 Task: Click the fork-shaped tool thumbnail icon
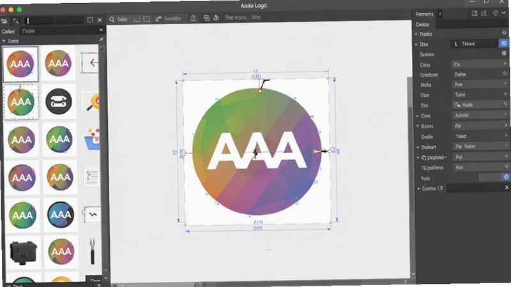tap(93, 251)
